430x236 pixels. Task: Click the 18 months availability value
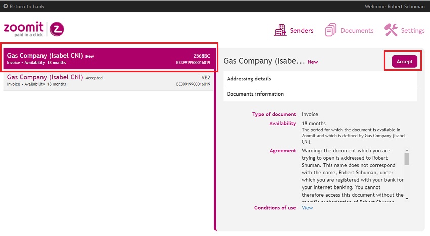(x=314, y=123)
